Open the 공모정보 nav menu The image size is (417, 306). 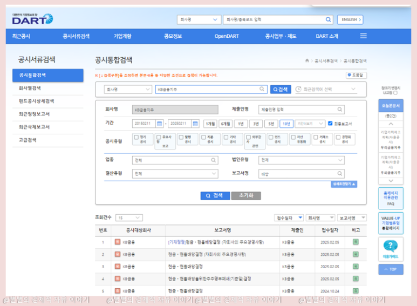point(173,36)
